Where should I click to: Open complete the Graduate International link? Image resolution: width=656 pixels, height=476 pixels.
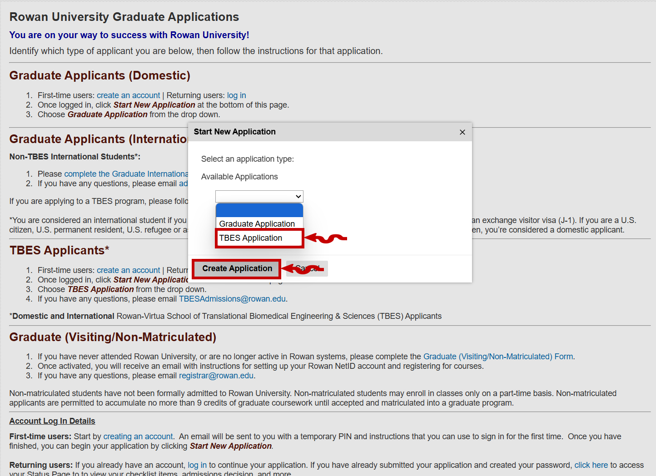coord(126,174)
